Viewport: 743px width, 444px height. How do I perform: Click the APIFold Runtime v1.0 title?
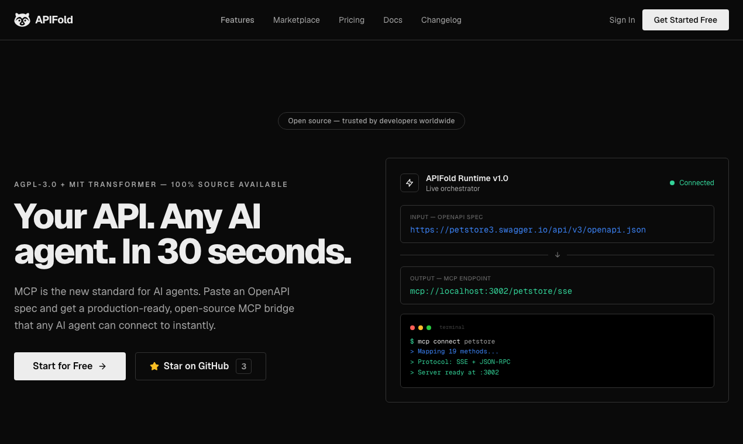click(x=467, y=178)
